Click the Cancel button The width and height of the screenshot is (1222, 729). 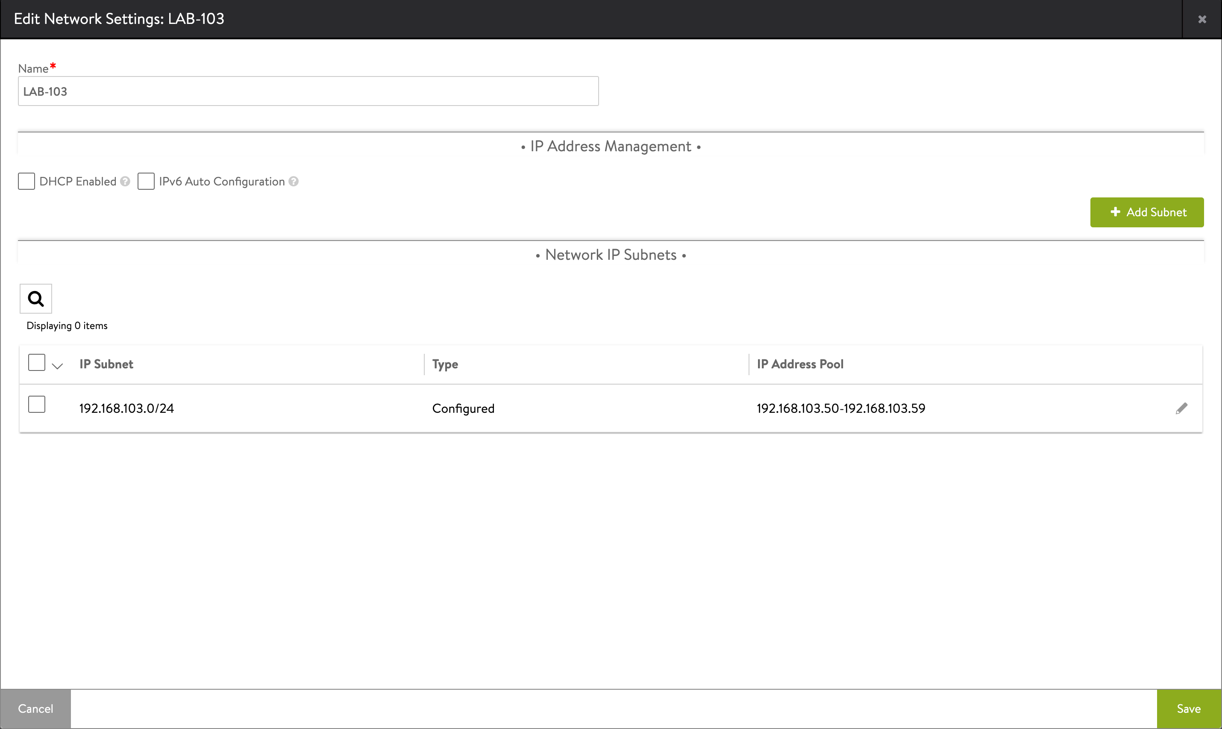[x=35, y=709]
